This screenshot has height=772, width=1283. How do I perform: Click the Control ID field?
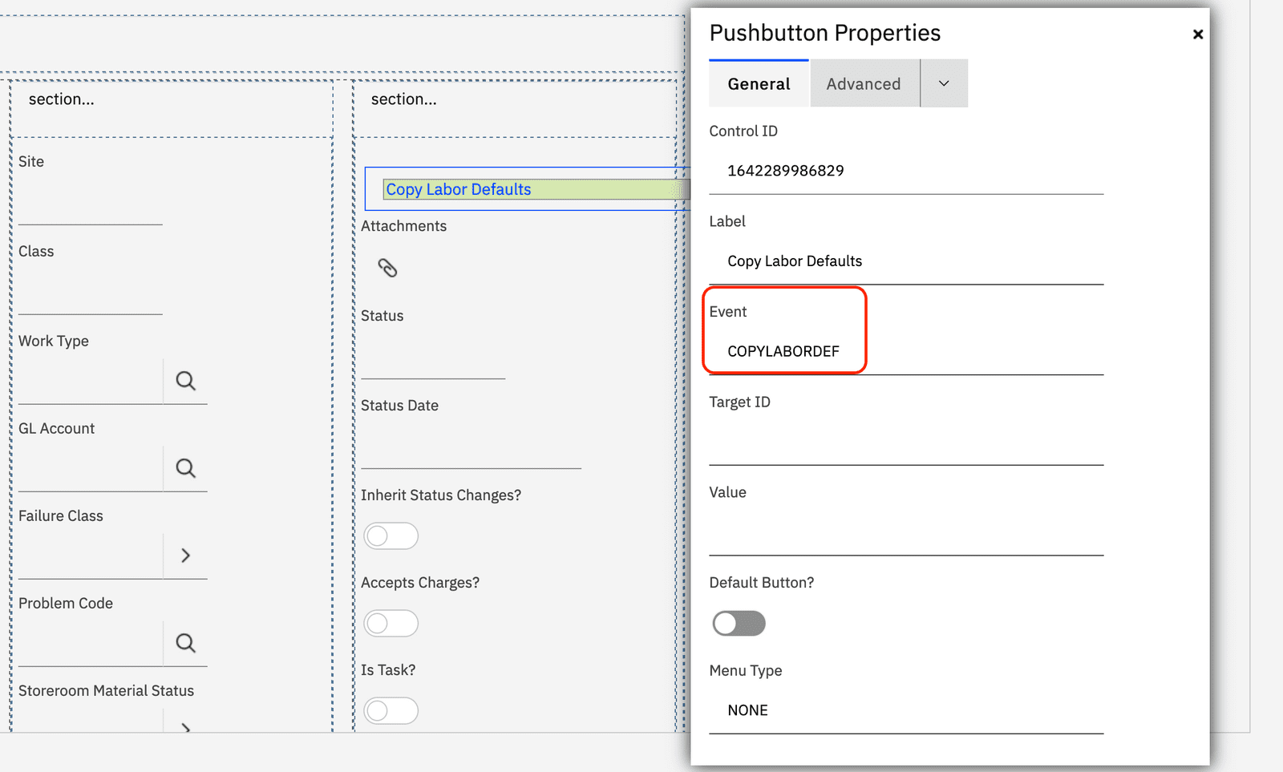tap(906, 171)
